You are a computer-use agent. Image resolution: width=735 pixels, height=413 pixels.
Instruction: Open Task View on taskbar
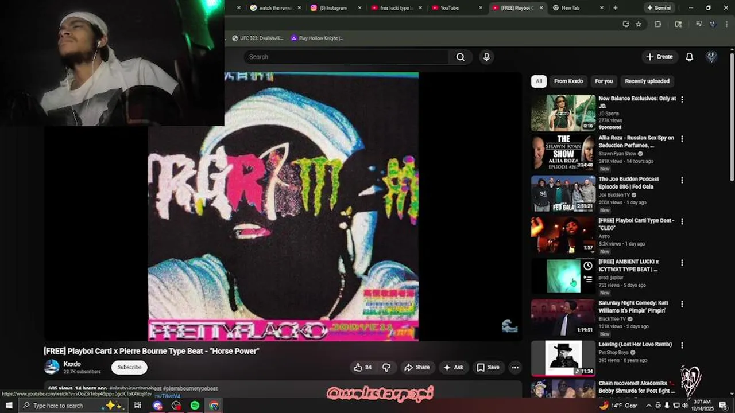coord(138,406)
